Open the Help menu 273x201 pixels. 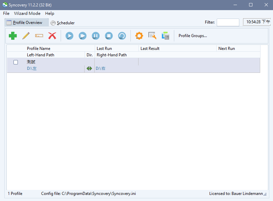point(50,13)
